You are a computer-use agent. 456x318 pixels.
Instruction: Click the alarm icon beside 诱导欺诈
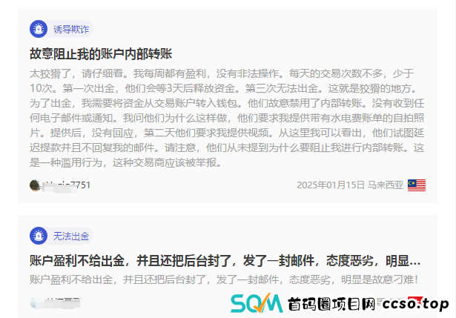[39, 29]
